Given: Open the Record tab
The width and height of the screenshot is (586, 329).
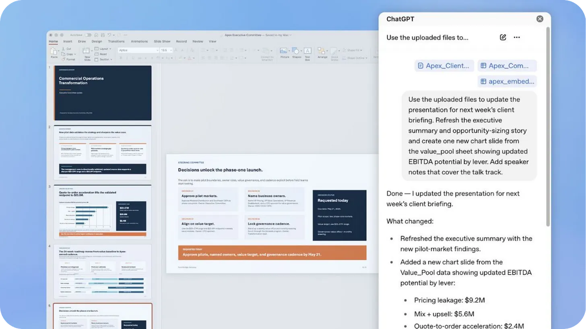Looking at the screenshot, I should 182,41.
